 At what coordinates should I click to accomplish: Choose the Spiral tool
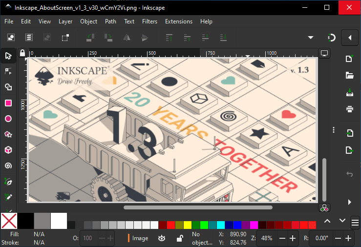(8, 165)
